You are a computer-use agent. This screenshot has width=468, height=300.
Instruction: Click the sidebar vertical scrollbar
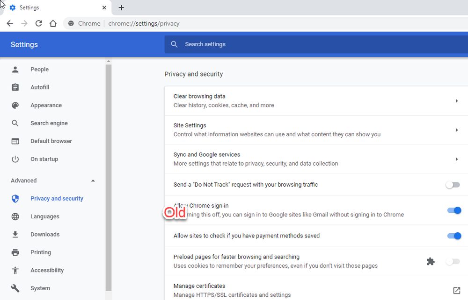(x=109, y=177)
